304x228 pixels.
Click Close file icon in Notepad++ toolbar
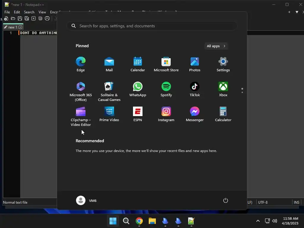click(34, 18)
